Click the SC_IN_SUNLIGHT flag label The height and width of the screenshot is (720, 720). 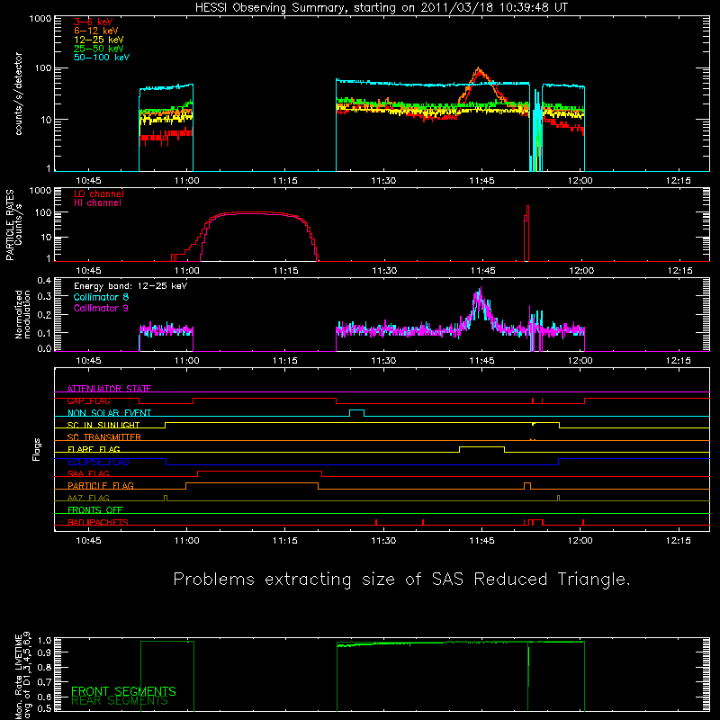click(103, 426)
